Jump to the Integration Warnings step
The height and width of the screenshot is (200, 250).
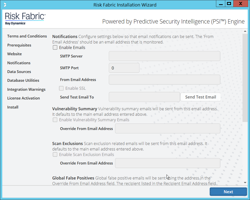26,89
